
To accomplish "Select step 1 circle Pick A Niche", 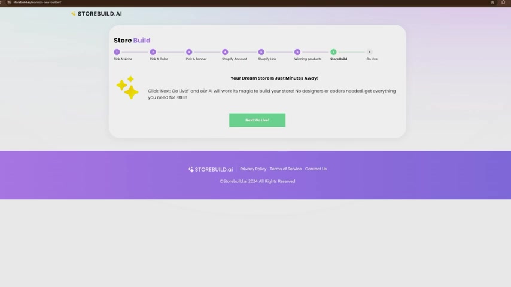I will [117, 52].
